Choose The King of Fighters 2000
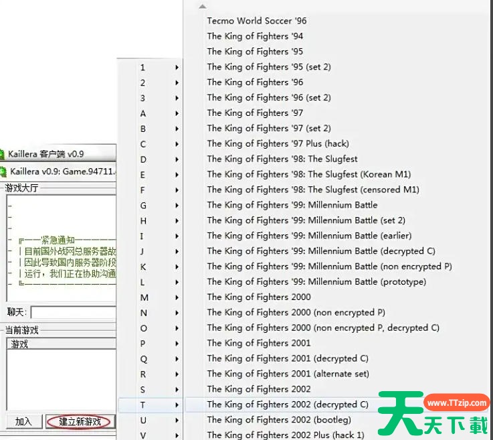This screenshot has height=440, width=493. [259, 297]
